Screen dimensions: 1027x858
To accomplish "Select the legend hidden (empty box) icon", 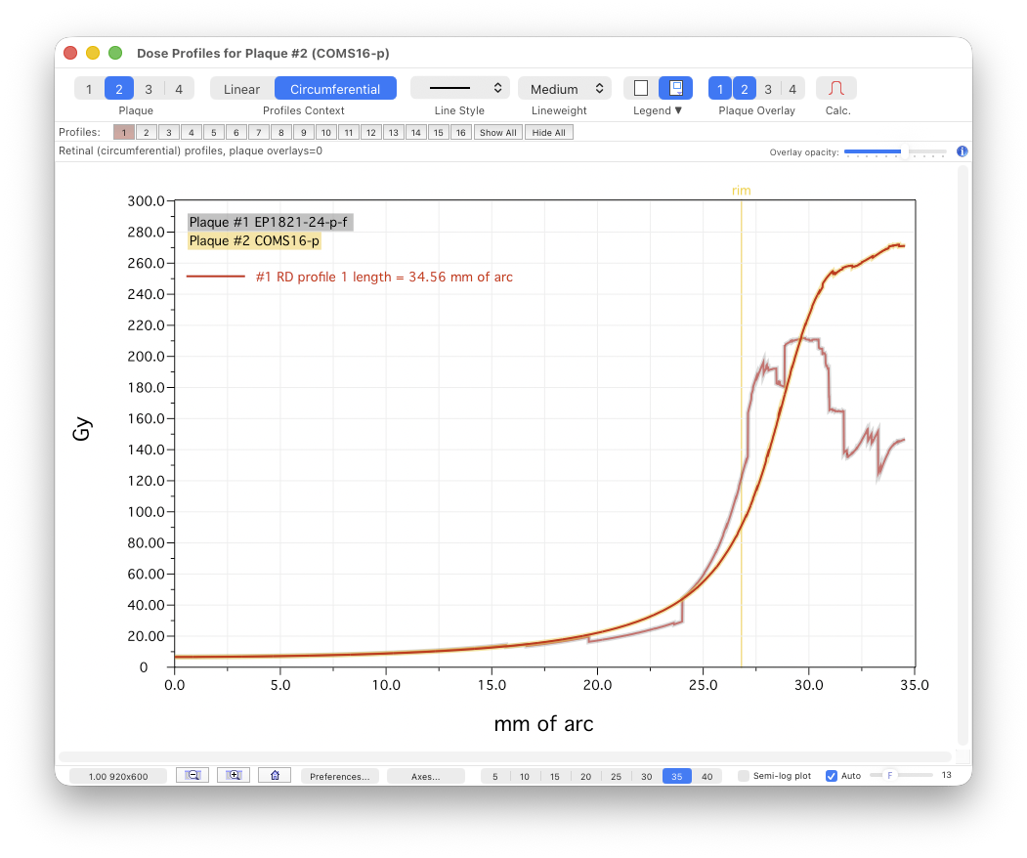I will click(x=641, y=89).
